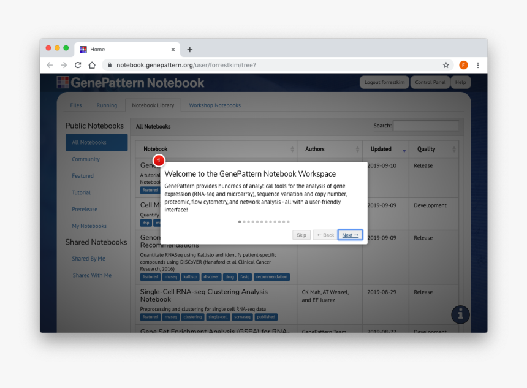
Task: Sort by Notebook column arrows
Action: [x=292, y=150]
